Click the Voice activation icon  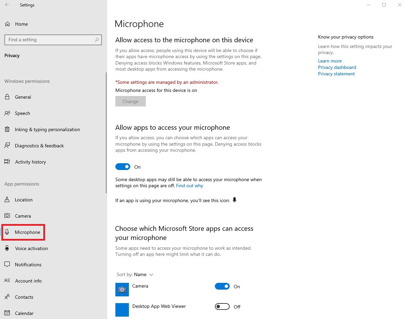(7, 248)
